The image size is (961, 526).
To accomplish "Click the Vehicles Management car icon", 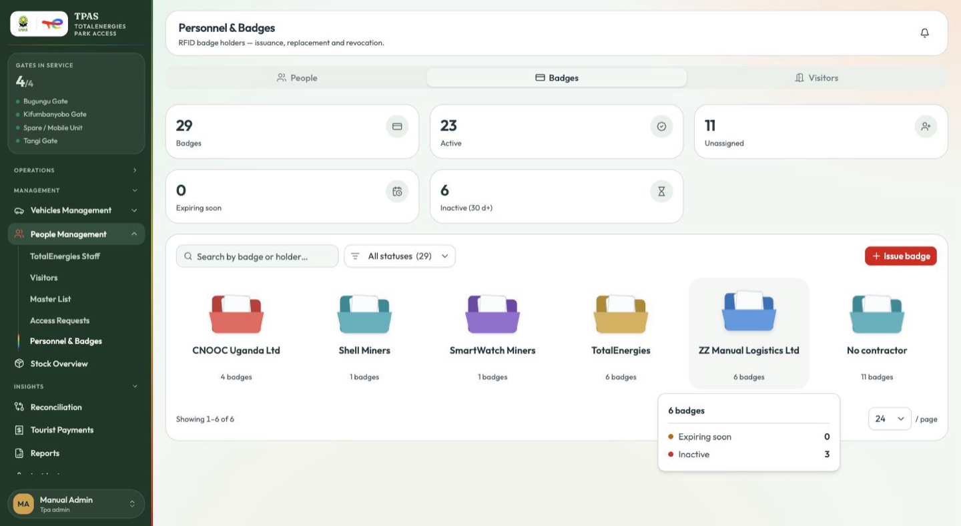I will (x=19, y=210).
